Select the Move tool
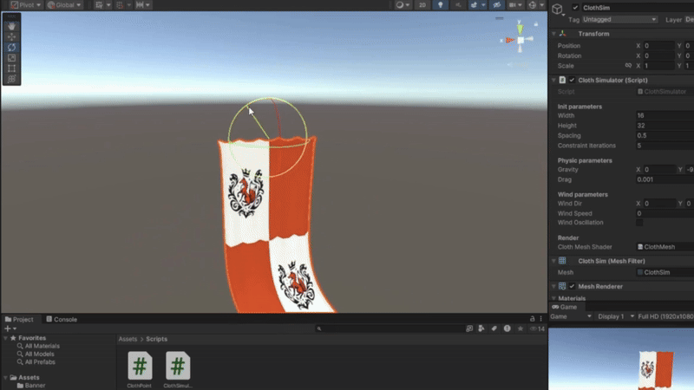The height and width of the screenshot is (390, 694). tap(11, 36)
